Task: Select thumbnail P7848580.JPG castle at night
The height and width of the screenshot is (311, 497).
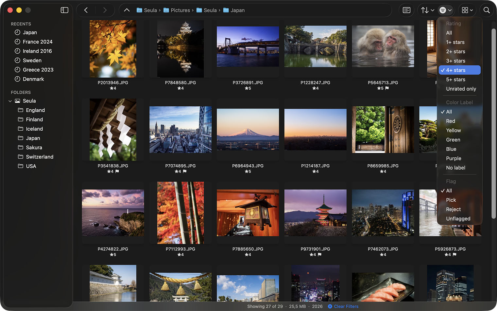Action: (180, 49)
